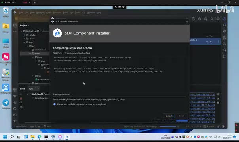Select the AndroidManifest file in tree

tap(42, 80)
